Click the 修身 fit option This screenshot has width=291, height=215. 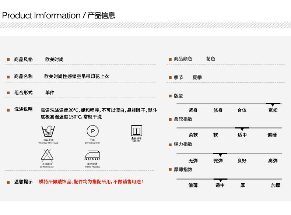(x=218, y=110)
